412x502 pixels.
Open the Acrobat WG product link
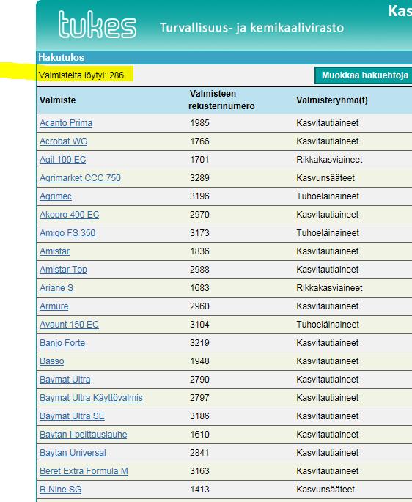64,141
